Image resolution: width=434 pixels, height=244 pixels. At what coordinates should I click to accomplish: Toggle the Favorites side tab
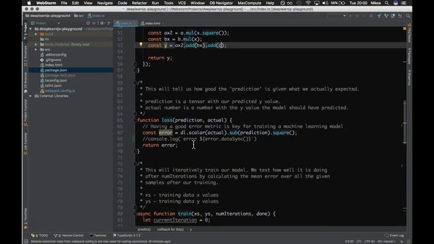26,218
